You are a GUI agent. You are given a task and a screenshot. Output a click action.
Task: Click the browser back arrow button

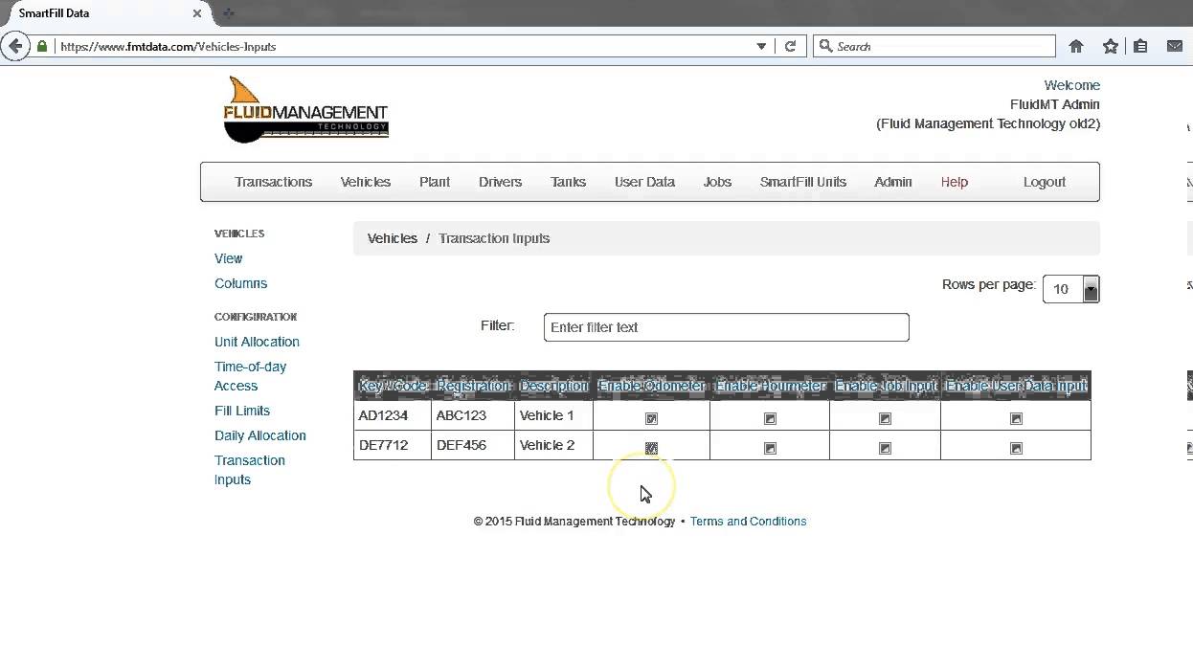pos(15,46)
